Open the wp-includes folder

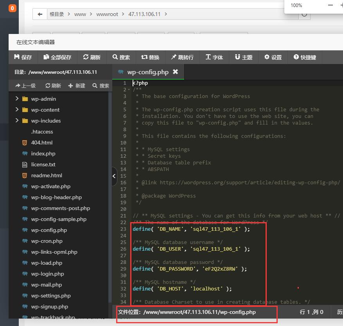click(46, 121)
